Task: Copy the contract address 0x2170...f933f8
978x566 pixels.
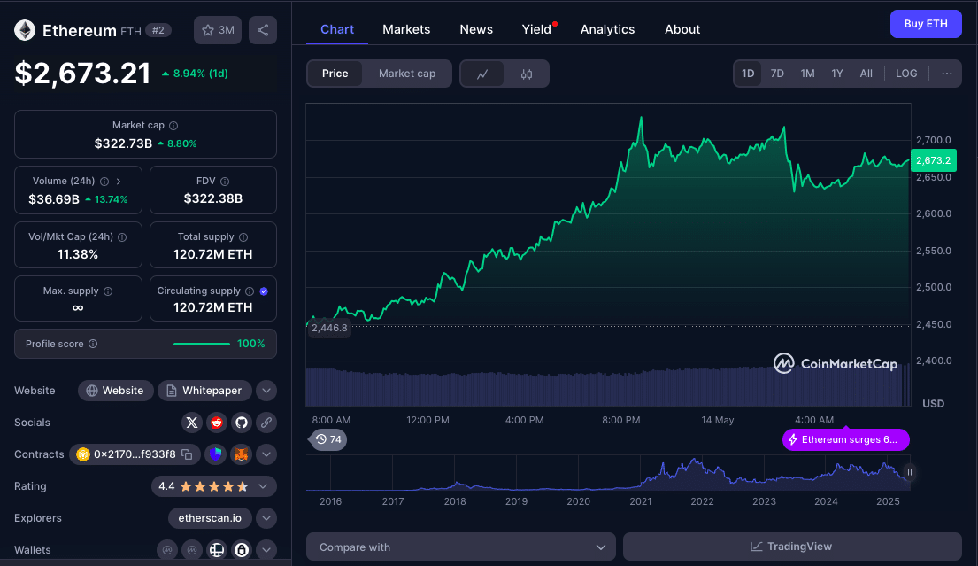Action: 187,454
